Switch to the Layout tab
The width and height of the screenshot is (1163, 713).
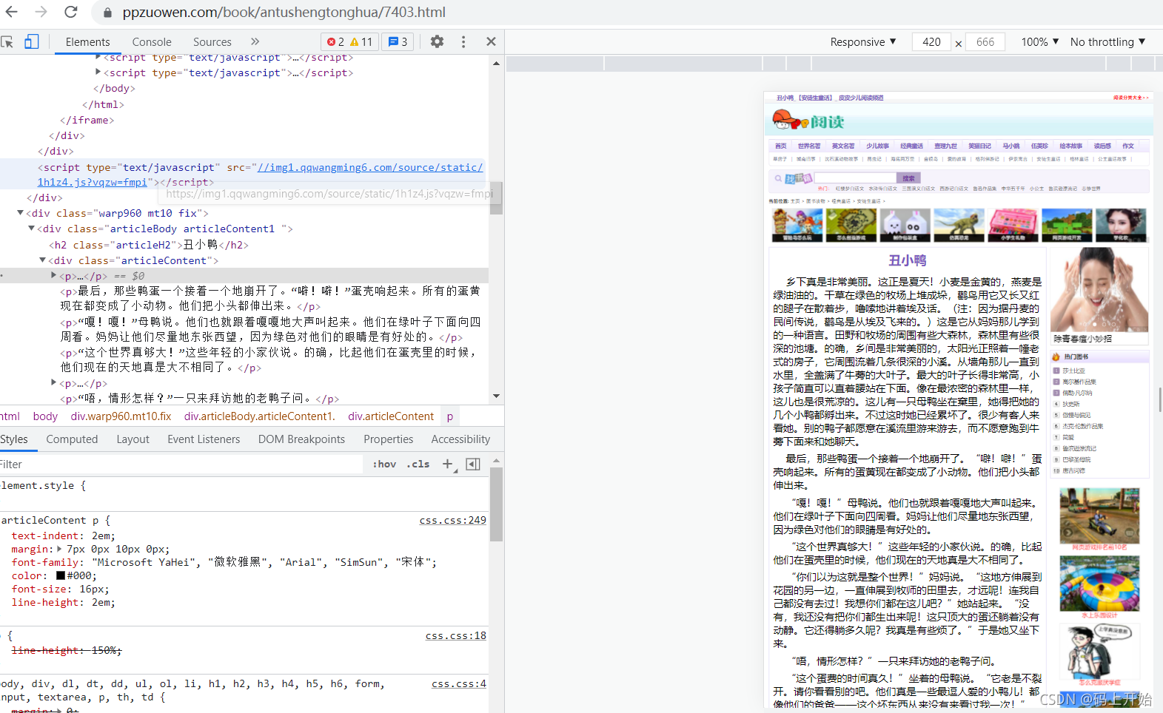tap(133, 439)
